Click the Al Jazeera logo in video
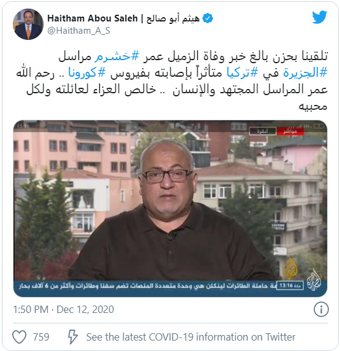Screen dimensions: 340x351 (x=314, y=280)
